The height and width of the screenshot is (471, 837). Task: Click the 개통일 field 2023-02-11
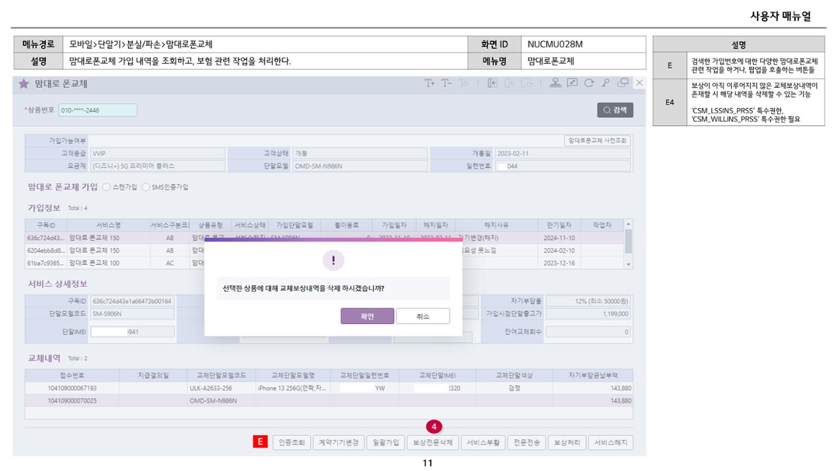pyautogui.click(x=563, y=154)
